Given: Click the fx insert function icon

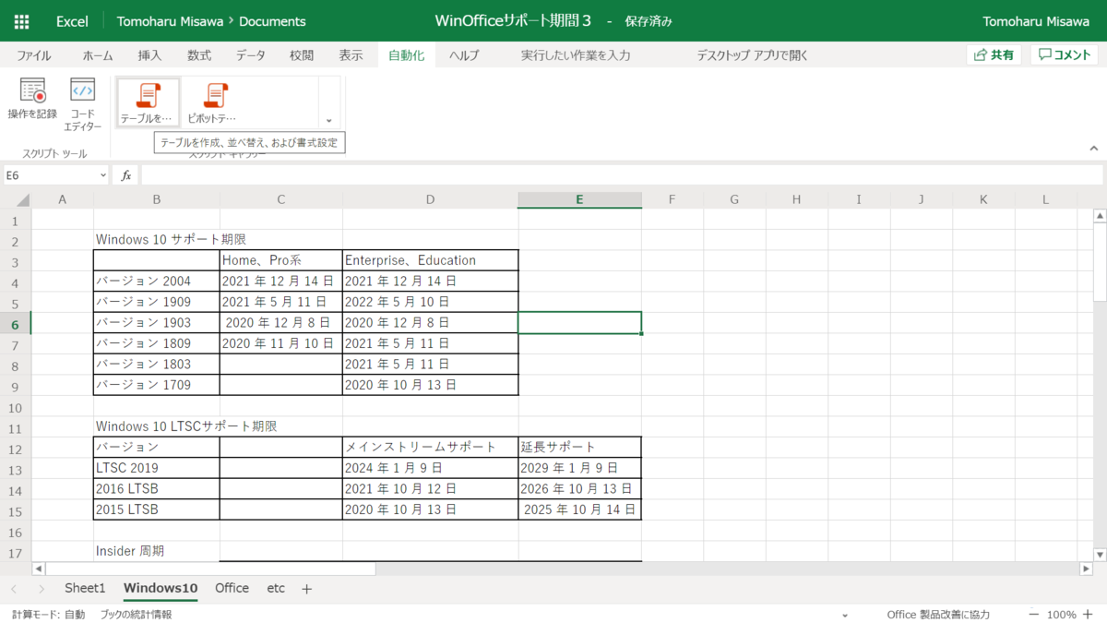Looking at the screenshot, I should pos(125,174).
